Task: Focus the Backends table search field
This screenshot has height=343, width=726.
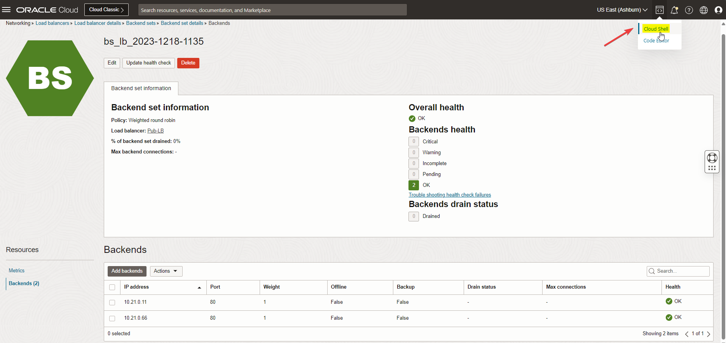Action: tap(682, 271)
